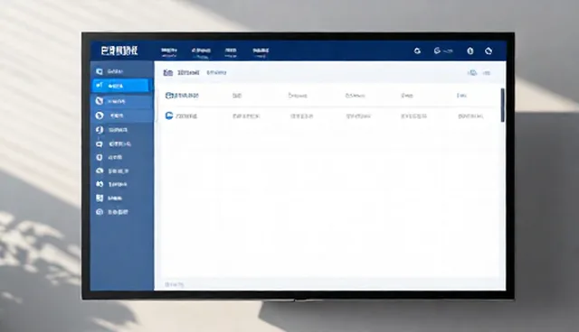Open the fourth top navigation tab
Screen dimensions: 579x332
[261, 52]
